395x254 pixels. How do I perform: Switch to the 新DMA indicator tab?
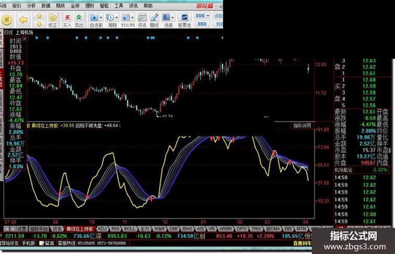point(273,229)
